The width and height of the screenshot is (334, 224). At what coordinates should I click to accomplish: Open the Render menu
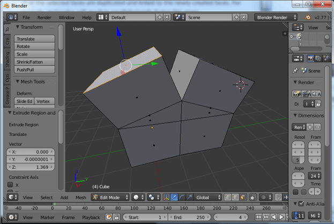(x=44, y=17)
